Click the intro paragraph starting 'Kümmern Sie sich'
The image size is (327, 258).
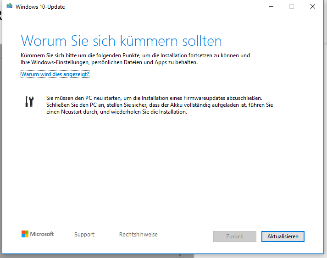tap(135, 59)
